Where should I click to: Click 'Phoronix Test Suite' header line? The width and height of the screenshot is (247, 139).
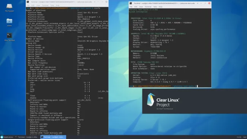(x=143, y=10)
